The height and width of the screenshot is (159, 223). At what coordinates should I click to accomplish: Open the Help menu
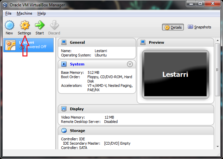42,13
